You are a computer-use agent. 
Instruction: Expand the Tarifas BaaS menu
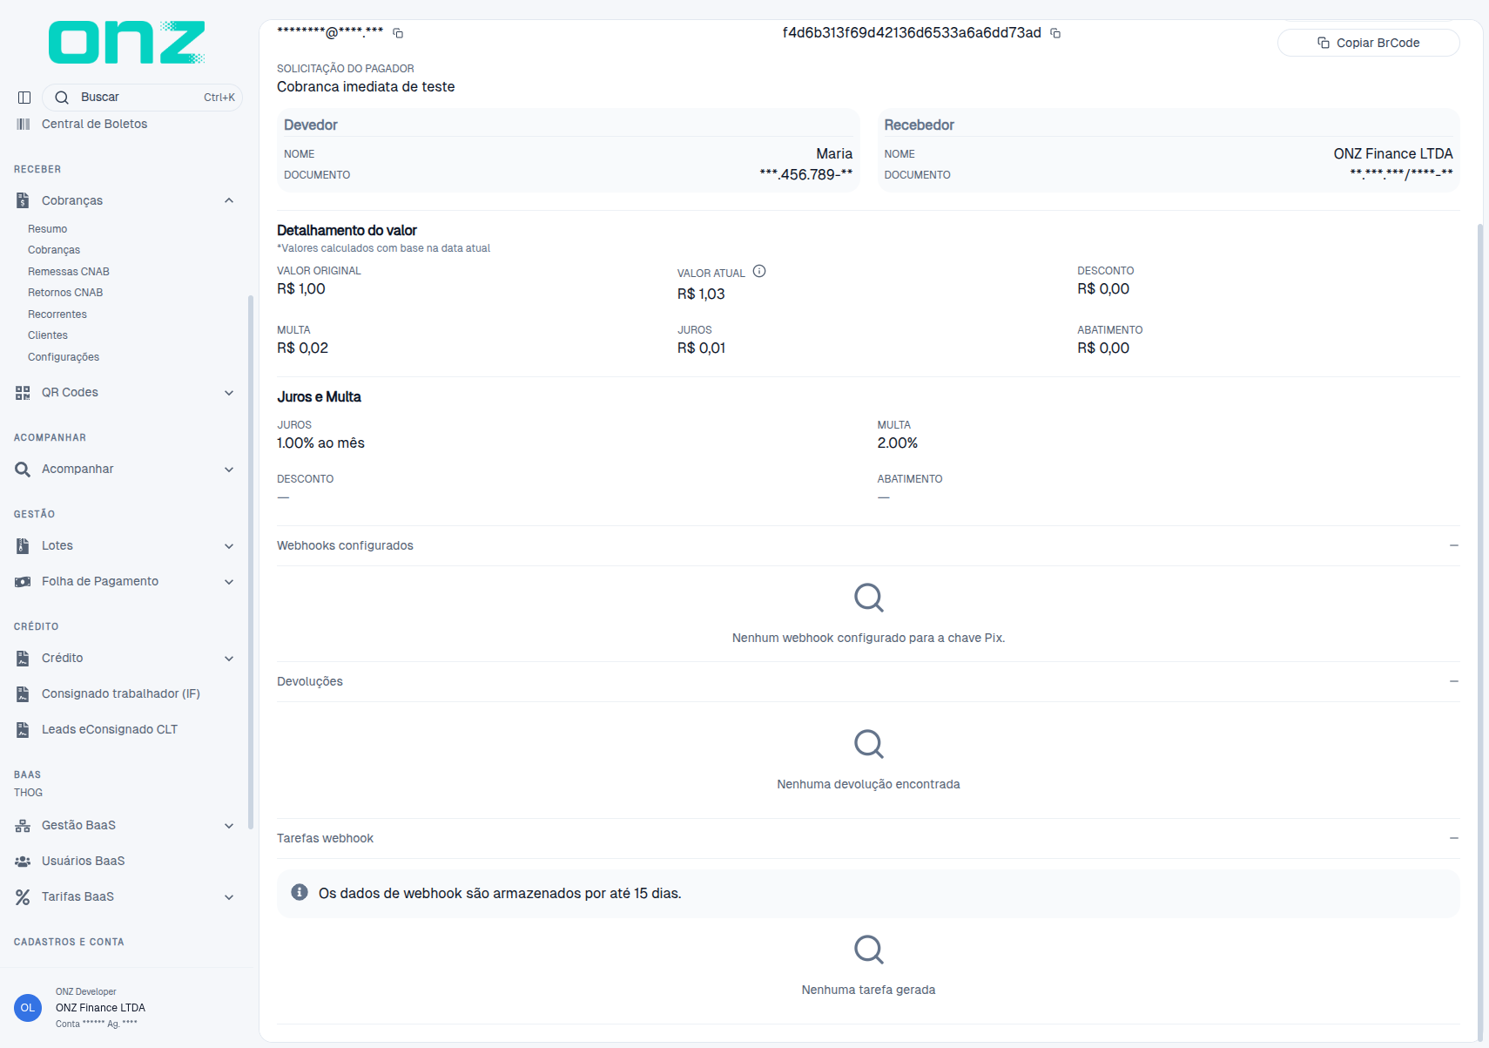pyautogui.click(x=229, y=897)
